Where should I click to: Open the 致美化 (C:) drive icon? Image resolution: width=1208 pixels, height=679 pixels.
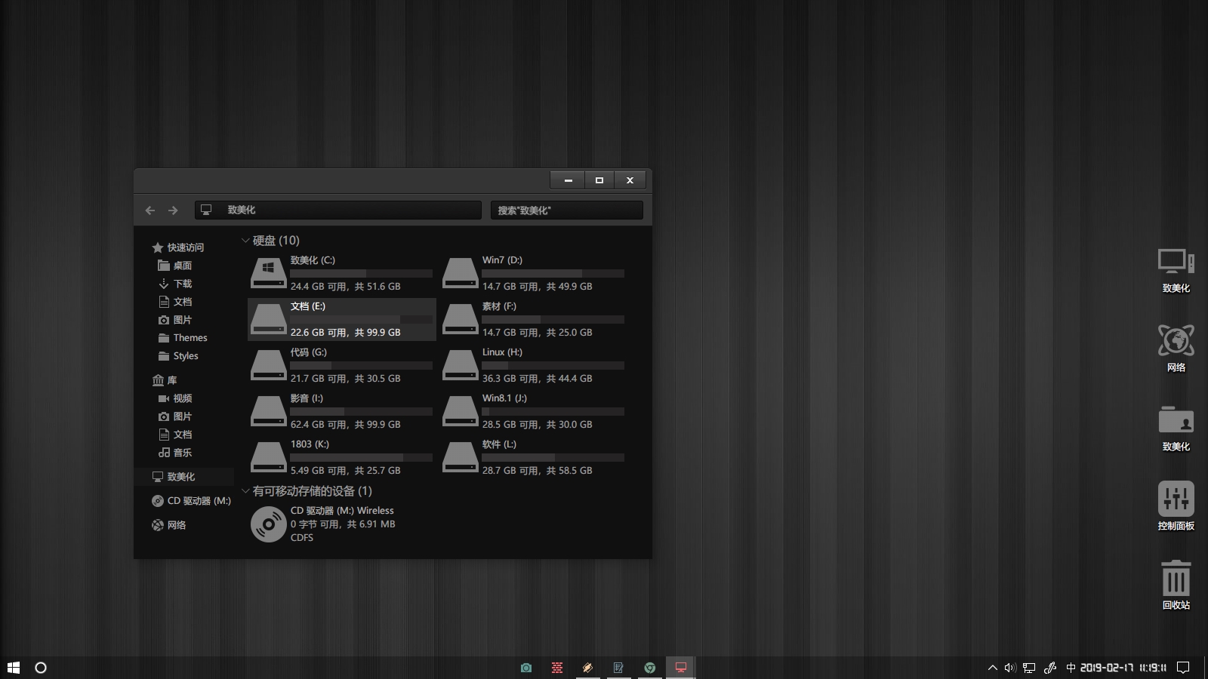tap(268, 273)
